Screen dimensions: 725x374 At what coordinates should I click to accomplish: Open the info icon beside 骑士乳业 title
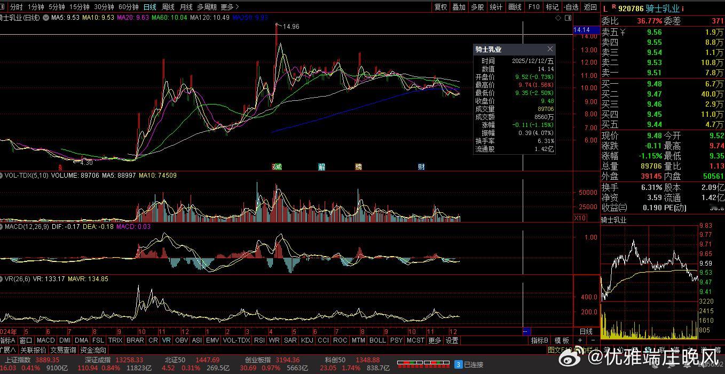[x=682, y=9]
